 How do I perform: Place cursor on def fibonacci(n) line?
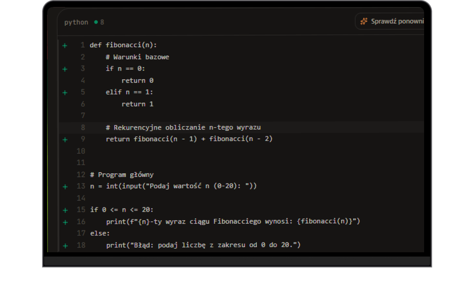tap(123, 45)
